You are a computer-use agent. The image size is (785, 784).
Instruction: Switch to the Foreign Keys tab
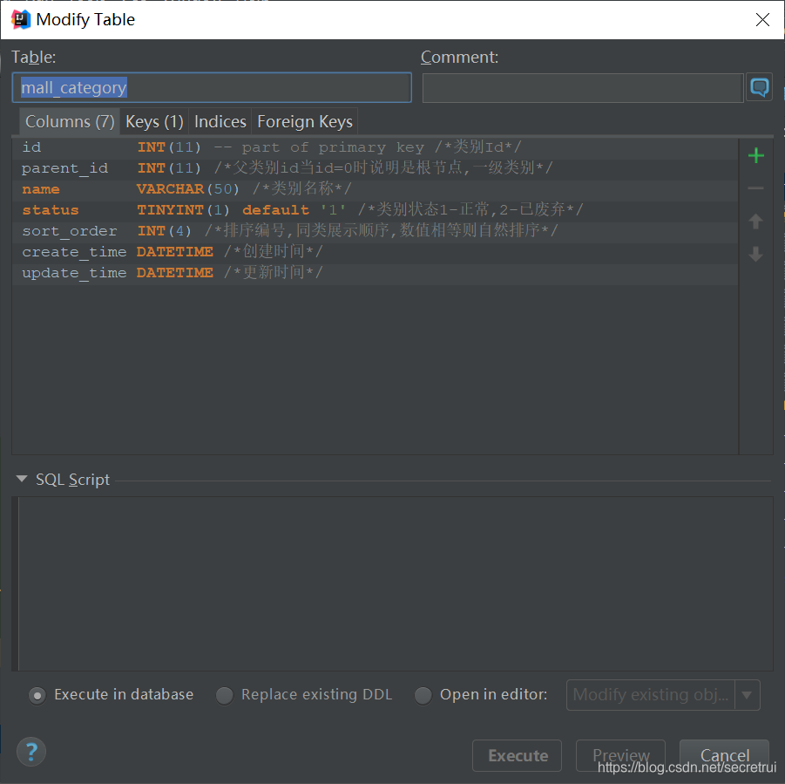pos(304,121)
